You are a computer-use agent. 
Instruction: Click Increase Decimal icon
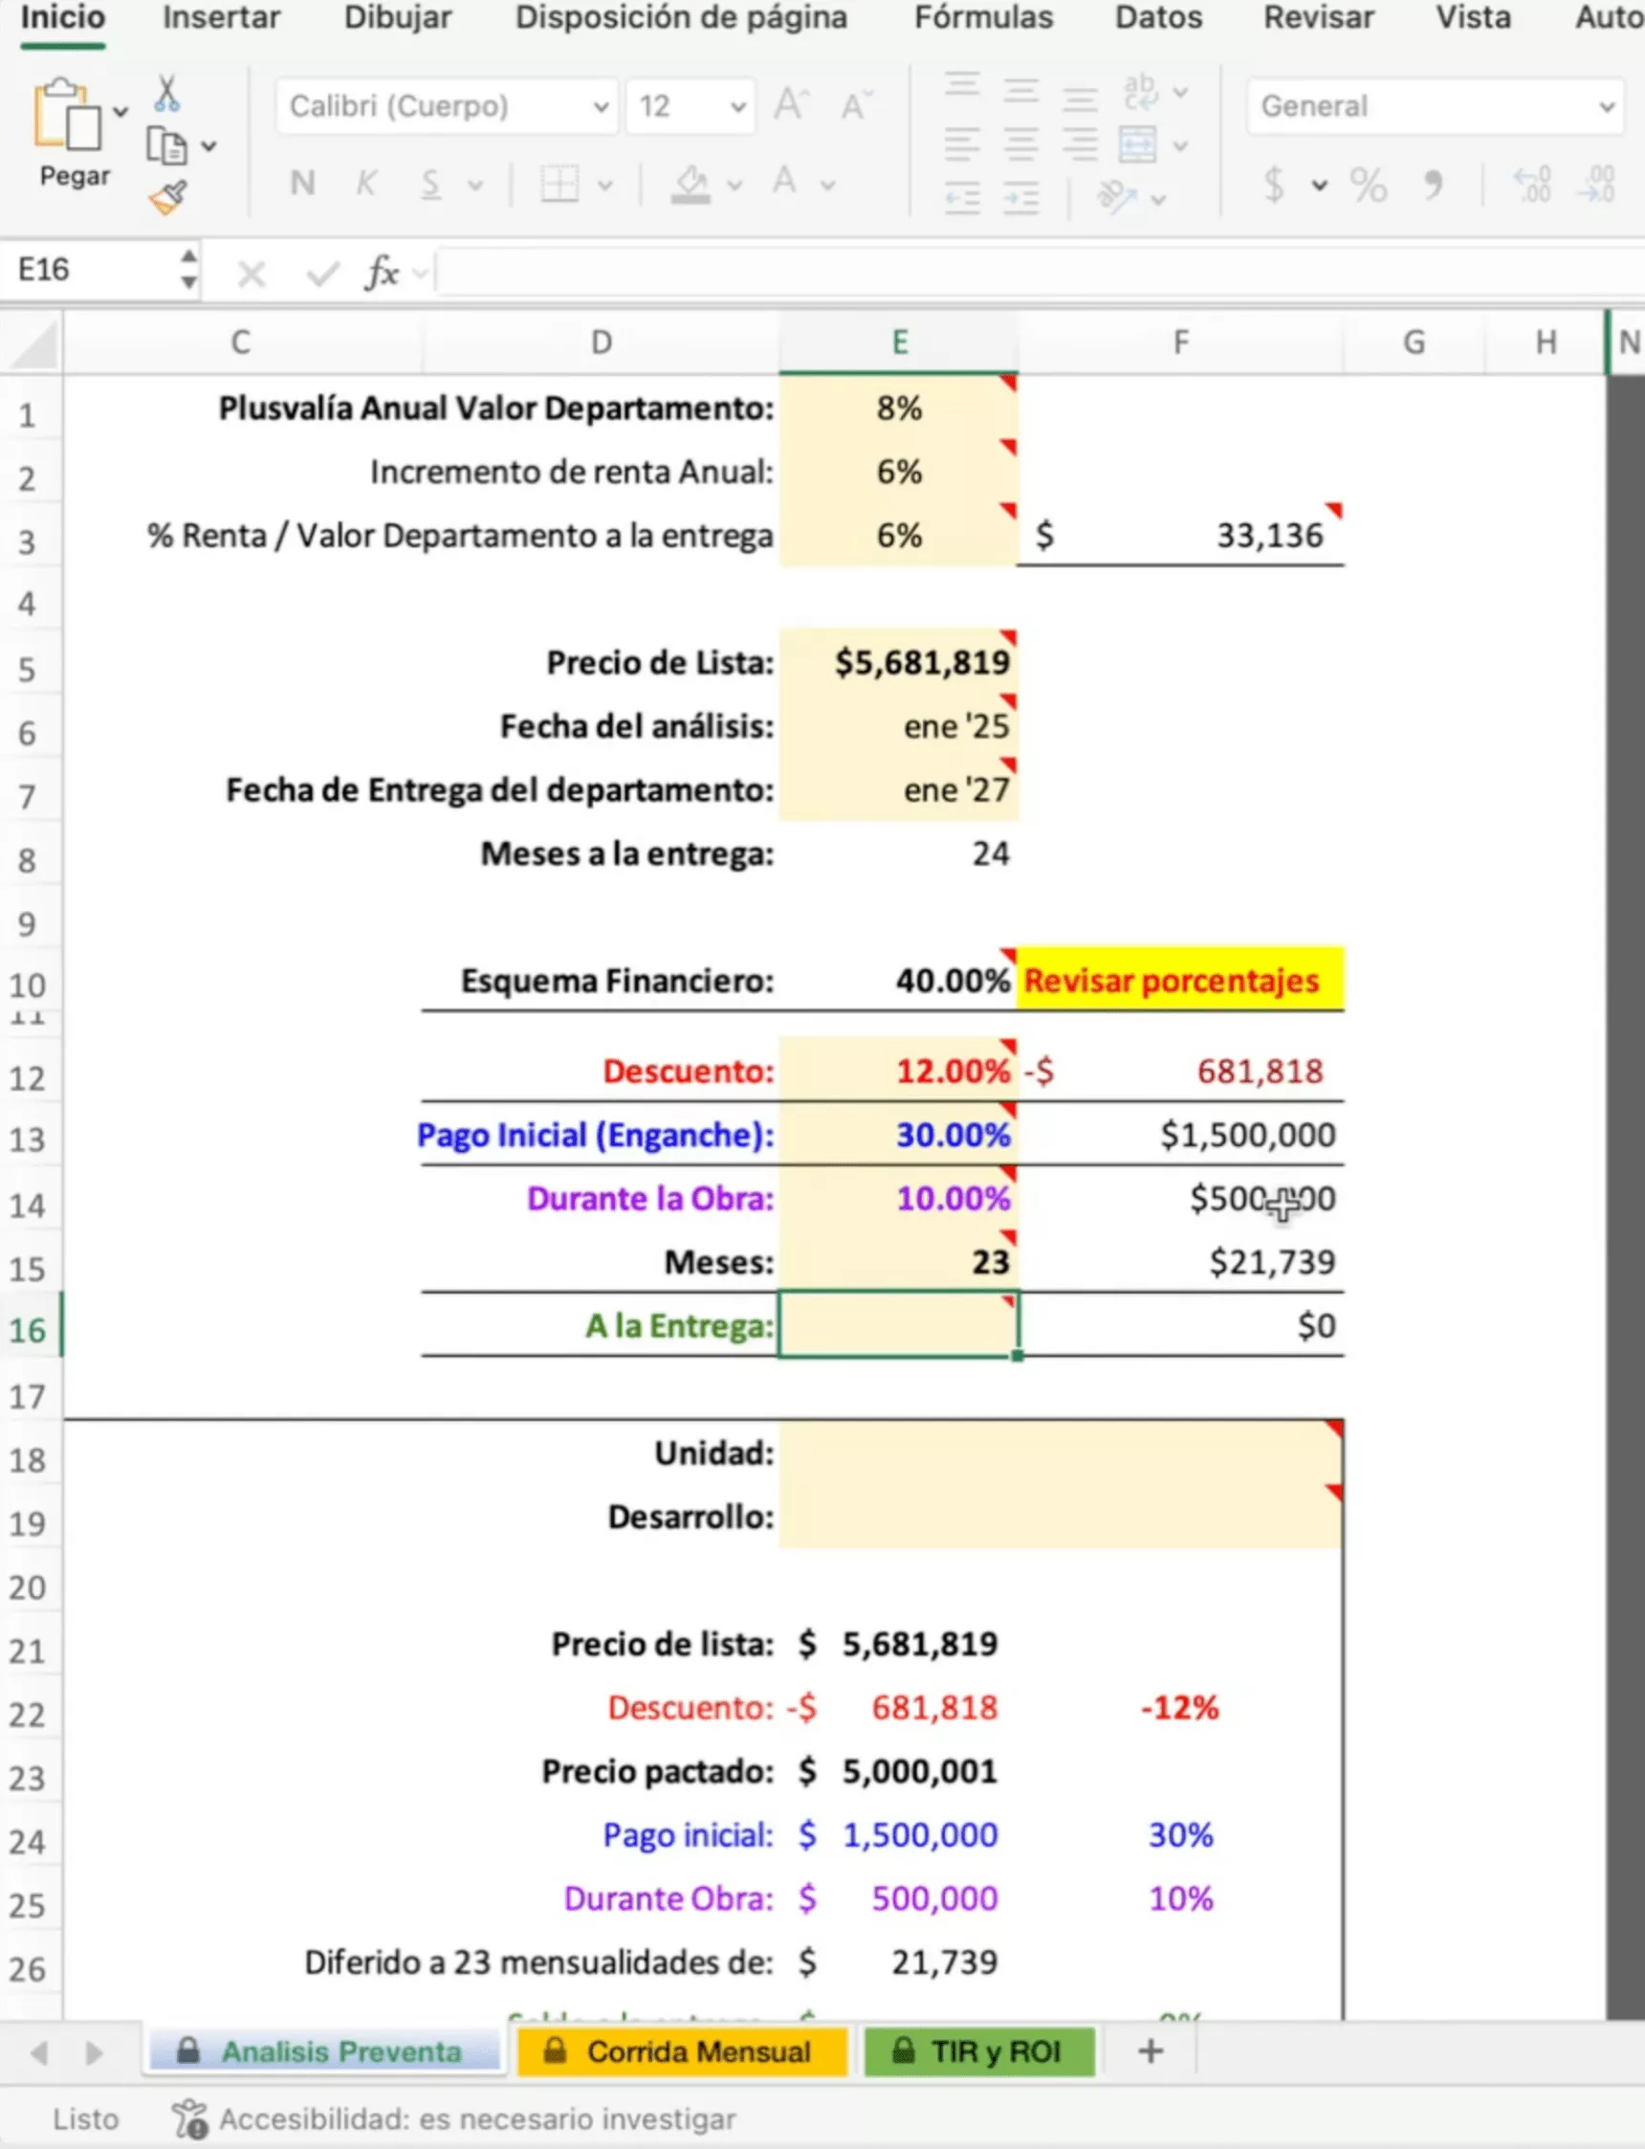(1533, 183)
